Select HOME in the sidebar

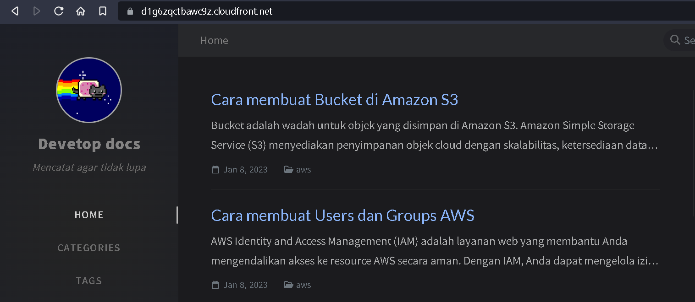89,215
